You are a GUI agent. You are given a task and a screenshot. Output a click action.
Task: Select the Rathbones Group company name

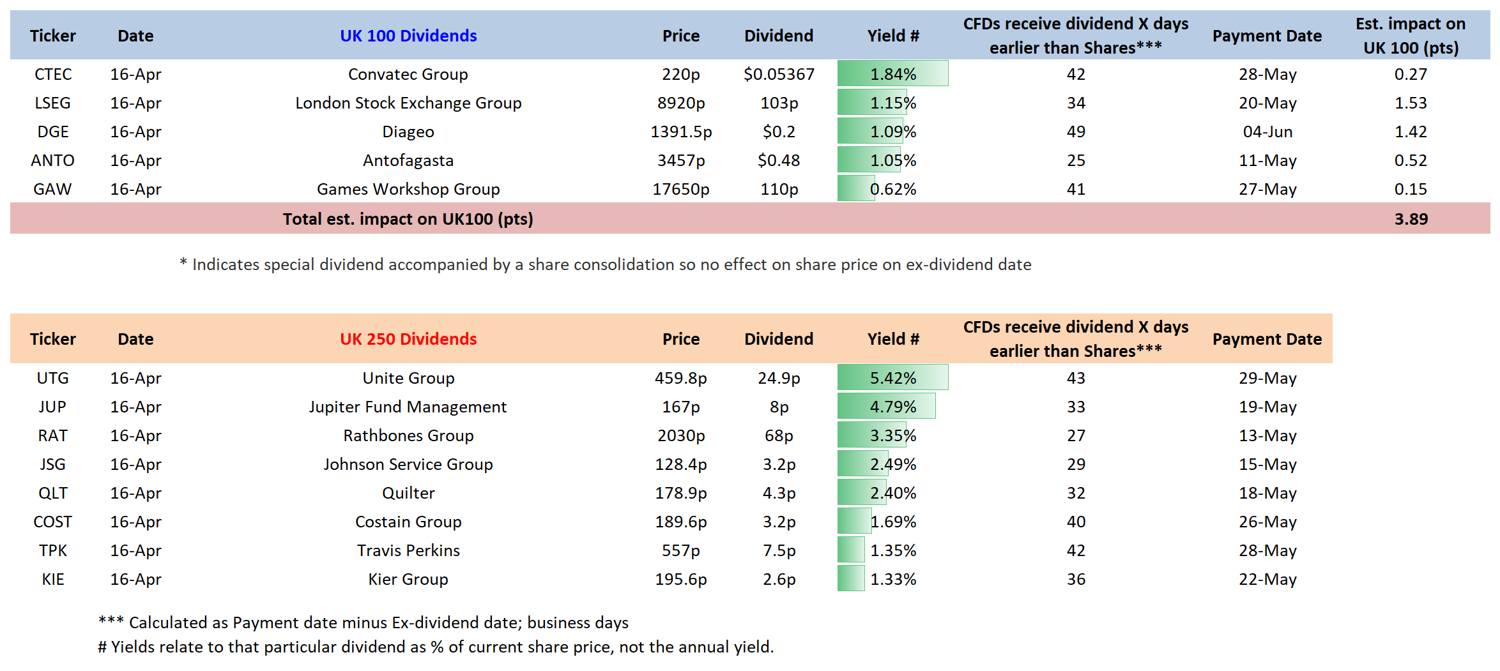tap(408, 435)
